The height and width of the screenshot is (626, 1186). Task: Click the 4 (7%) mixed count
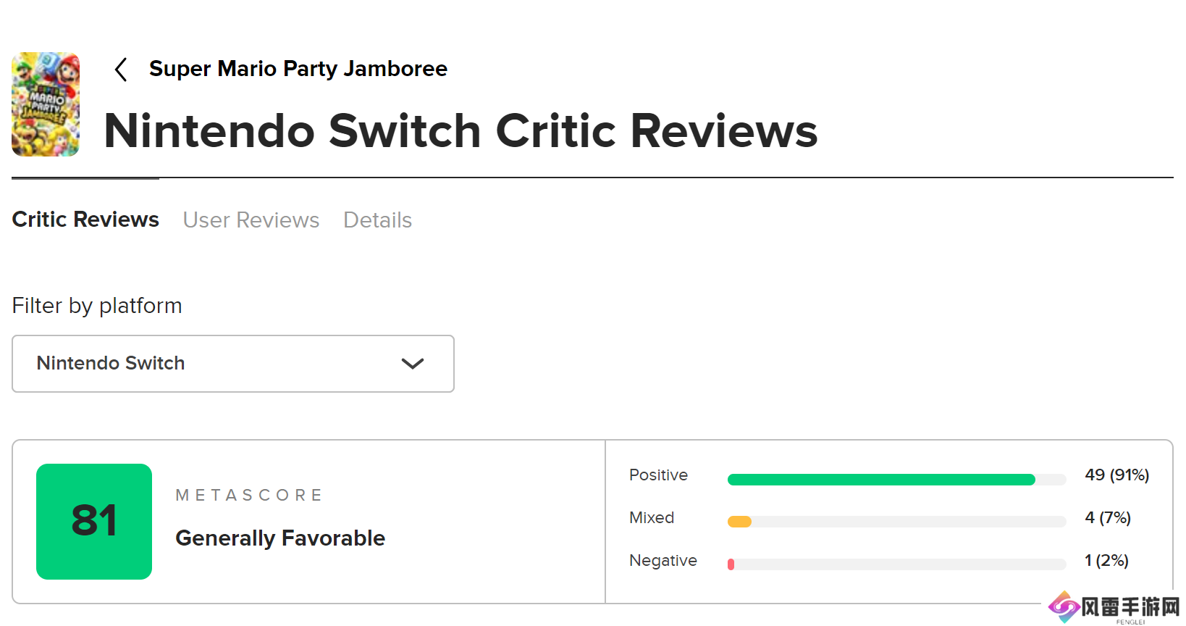(1108, 518)
